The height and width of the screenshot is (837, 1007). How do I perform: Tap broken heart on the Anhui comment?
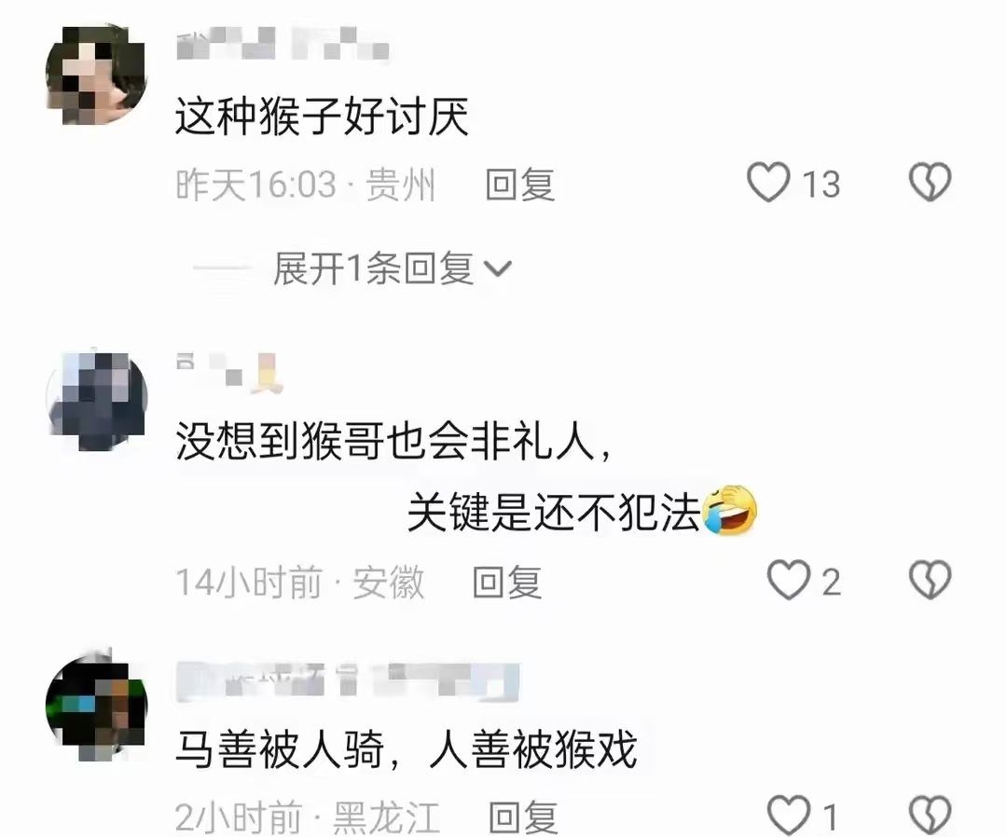(x=930, y=581)
